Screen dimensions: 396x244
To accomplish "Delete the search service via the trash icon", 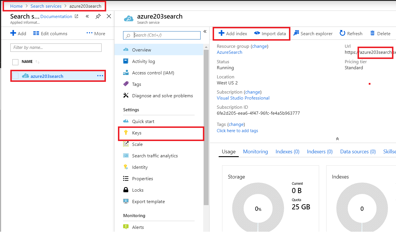I will click(380, 33).
